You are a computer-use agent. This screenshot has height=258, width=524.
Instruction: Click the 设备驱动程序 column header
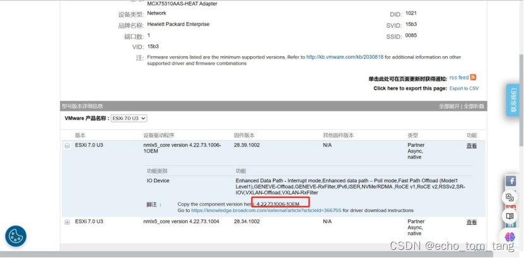pyautogui.click(x=159, y=136)
